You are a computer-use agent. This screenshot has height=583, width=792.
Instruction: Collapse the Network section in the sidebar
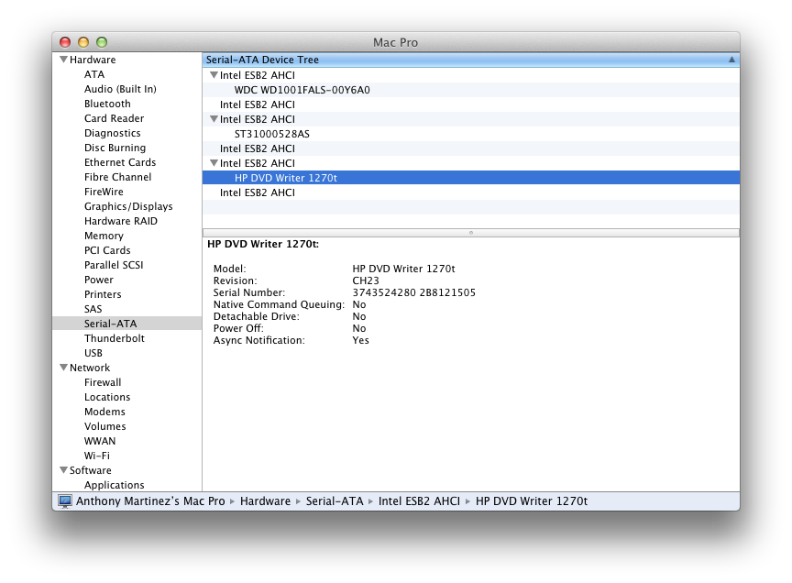pyautogui.click(x=63, y=368)
